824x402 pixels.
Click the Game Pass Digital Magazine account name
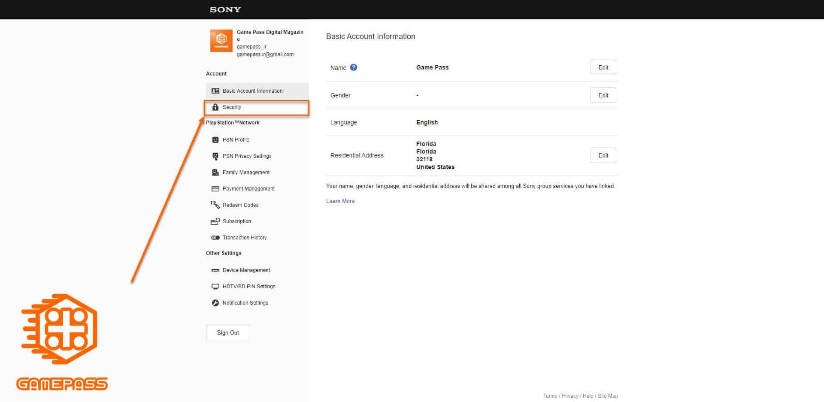[270, 35]
